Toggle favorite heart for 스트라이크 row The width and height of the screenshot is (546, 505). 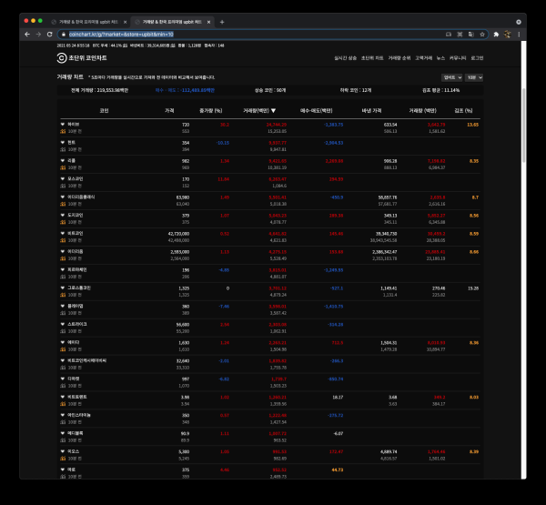(x=63, y=324)
